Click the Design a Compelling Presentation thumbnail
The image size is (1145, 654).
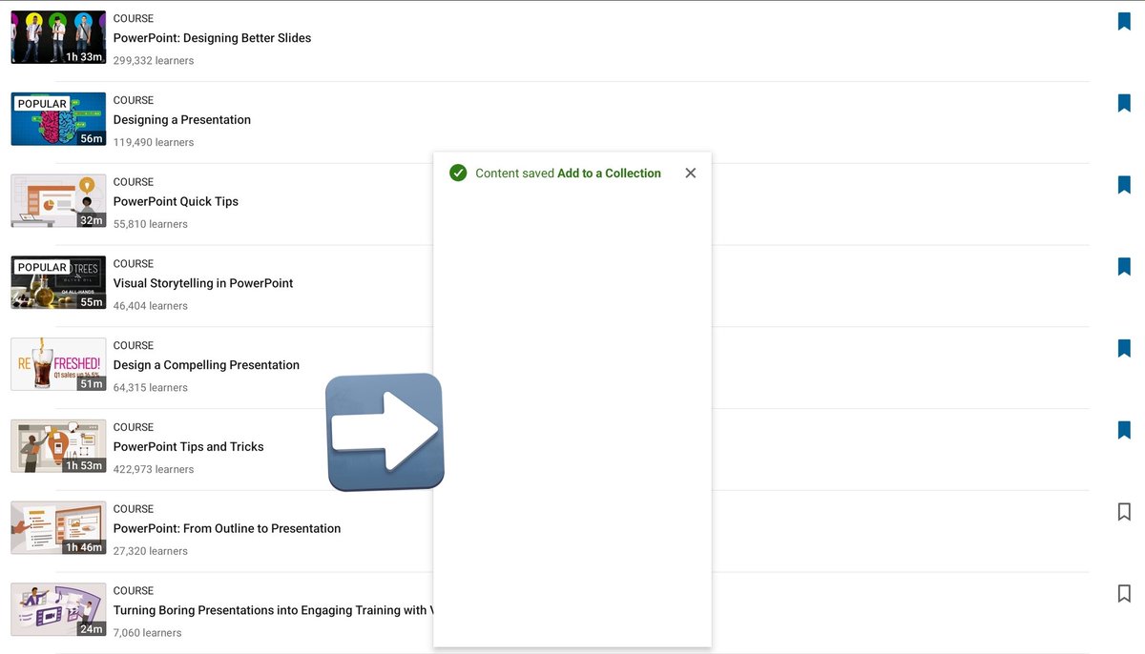click(58, 364)
